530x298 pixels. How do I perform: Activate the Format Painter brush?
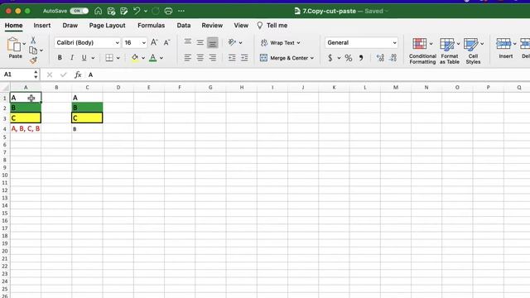[x=33, y=60]
